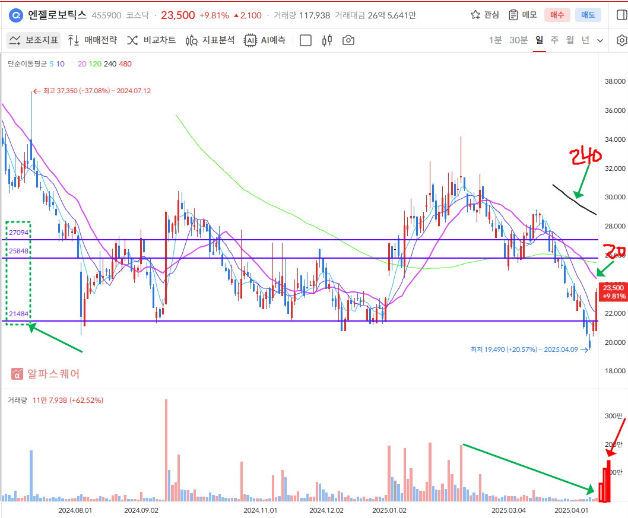Click the 34,000 price axis label
Screen dimensions: 628x518
[615, 139]
